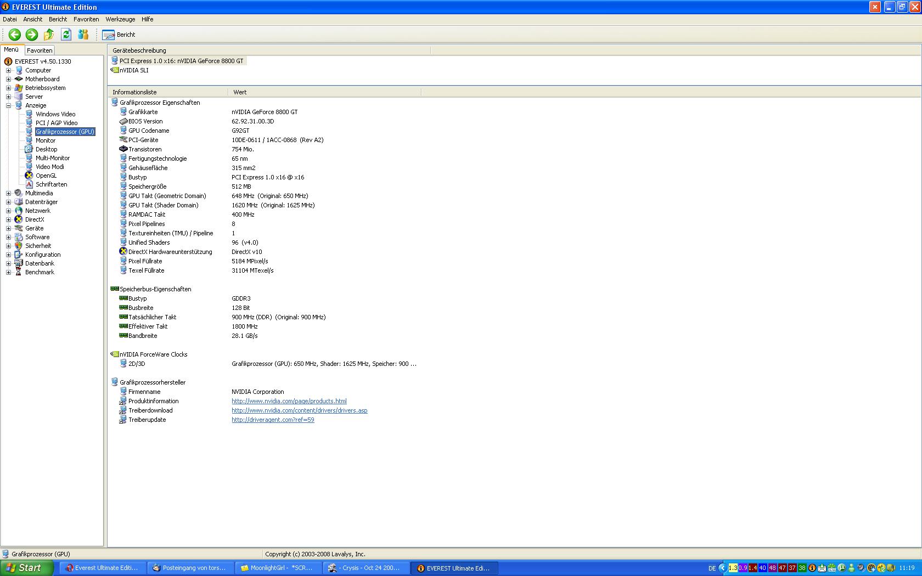Click the Konfiguration icon in the tree
Image resolution: width=922 pixels, height=576 pixels.
click(x=19, y=255)
